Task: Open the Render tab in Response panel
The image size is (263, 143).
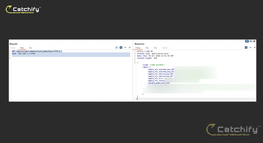Action: point(165,48)
